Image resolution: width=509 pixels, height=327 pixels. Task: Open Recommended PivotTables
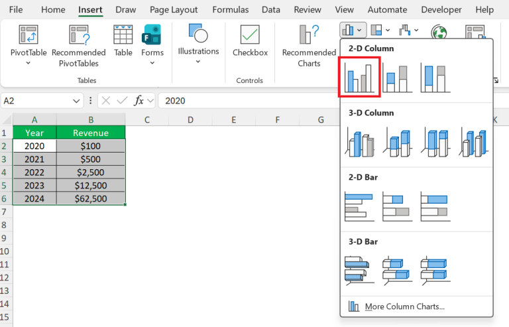pyautogui.click(x=79, y=46)
